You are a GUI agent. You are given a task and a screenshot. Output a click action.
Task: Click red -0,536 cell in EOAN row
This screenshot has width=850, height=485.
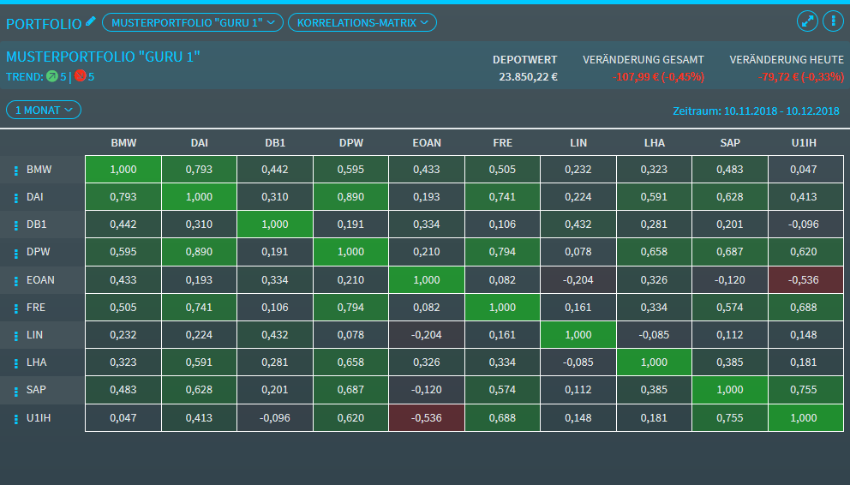[805, 280]
